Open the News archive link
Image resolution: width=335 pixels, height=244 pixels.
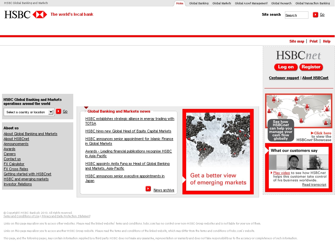click(x=164, y=190)
